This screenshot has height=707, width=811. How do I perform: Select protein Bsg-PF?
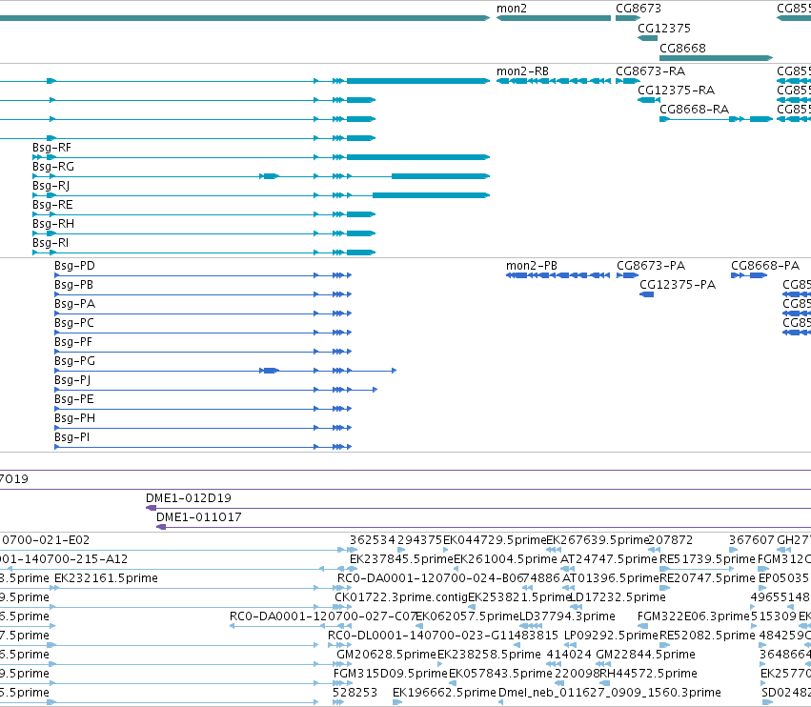click(x=73, y=342)
